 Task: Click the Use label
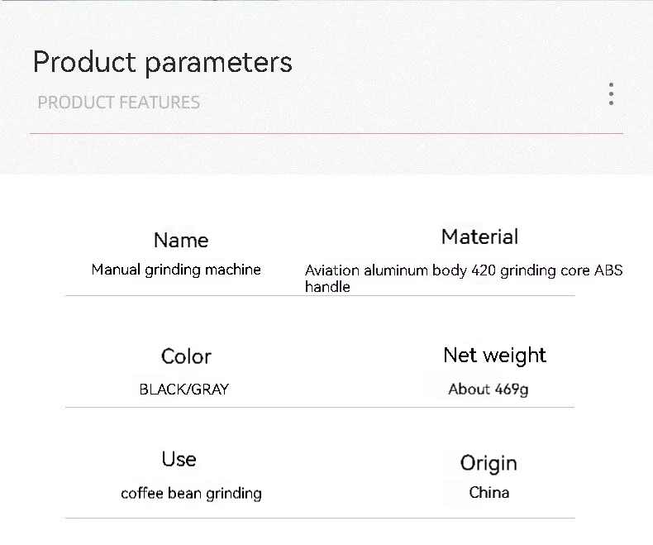tap(179, 459)
